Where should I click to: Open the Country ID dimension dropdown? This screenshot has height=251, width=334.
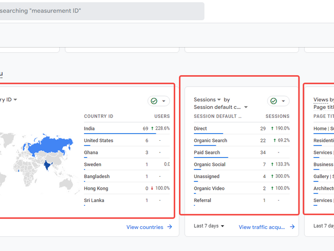[x=15, y=100]
